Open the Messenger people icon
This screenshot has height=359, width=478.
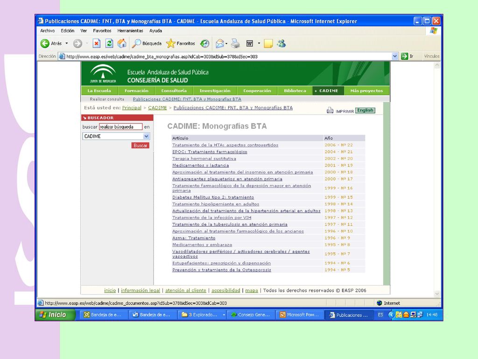pos(281,43)
